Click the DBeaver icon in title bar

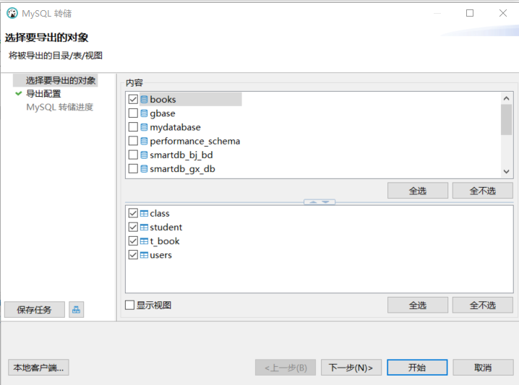coord(12,13)
